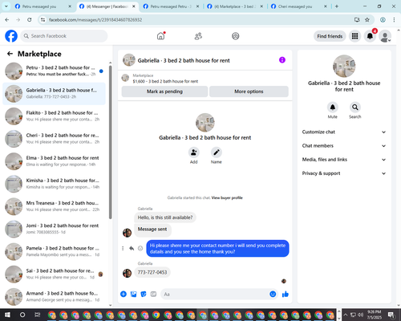401x321 pixels.
Task: Open the tab search dropdown arrow
Action: (6, 6)
